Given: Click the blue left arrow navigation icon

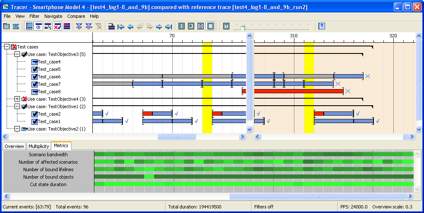Looking at the screenshot, I should pos(130,27).
